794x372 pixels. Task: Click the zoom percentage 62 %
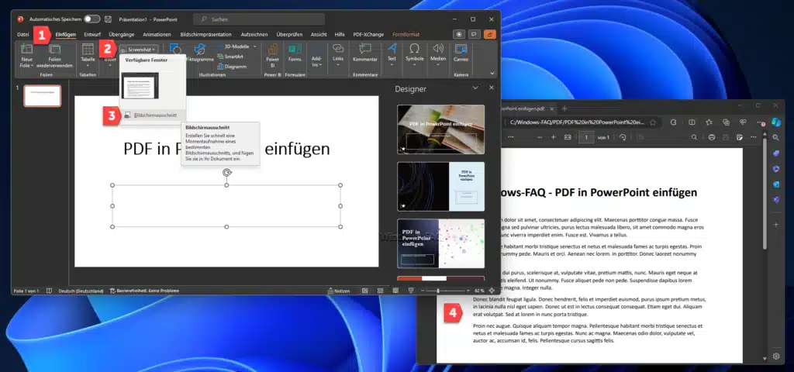click(x=479, y=291)
